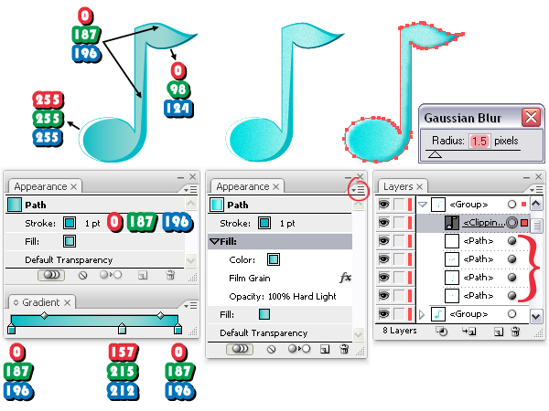
Task: Click the cycle arrows icon on the Gradient tab
Action: (16, 302)
